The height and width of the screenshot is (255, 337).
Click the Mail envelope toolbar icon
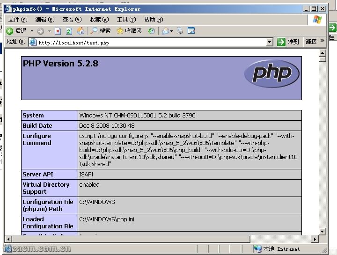[165, 31]
